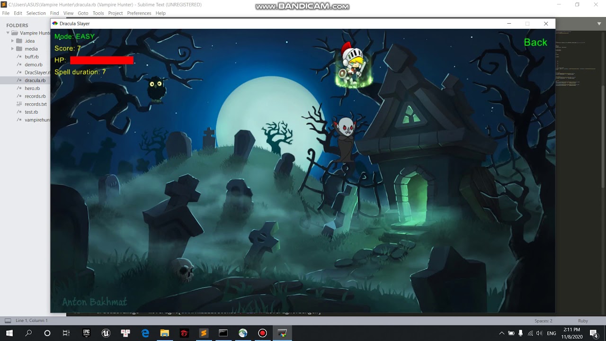Click the owl perched on the branch

156,89
